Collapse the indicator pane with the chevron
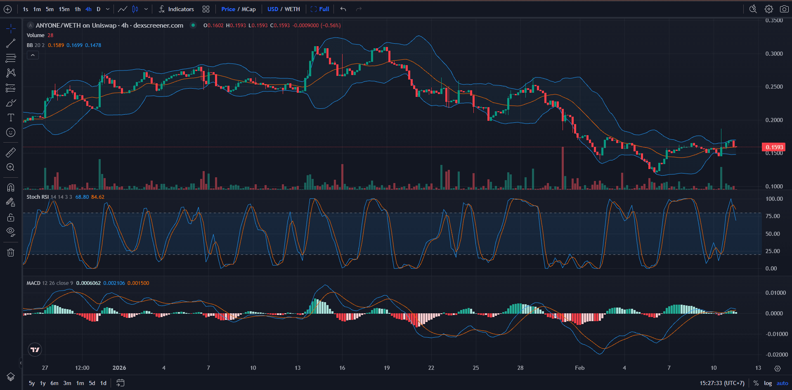 coord(33,55)
